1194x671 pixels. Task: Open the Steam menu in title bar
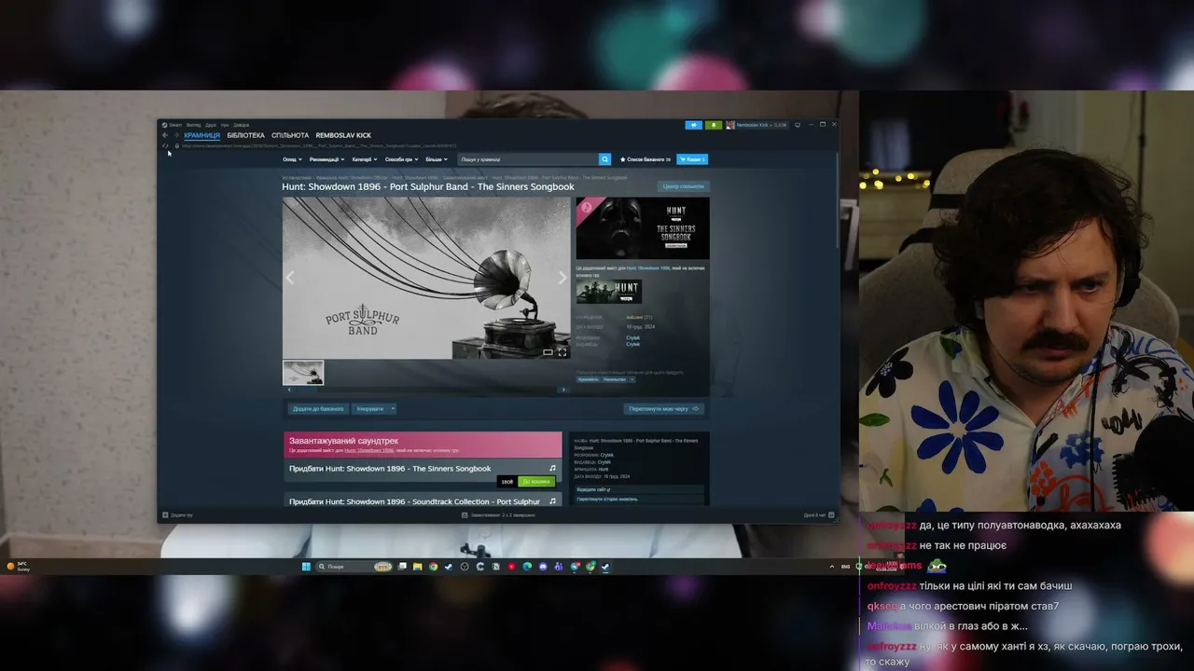(x=174, y=125)
